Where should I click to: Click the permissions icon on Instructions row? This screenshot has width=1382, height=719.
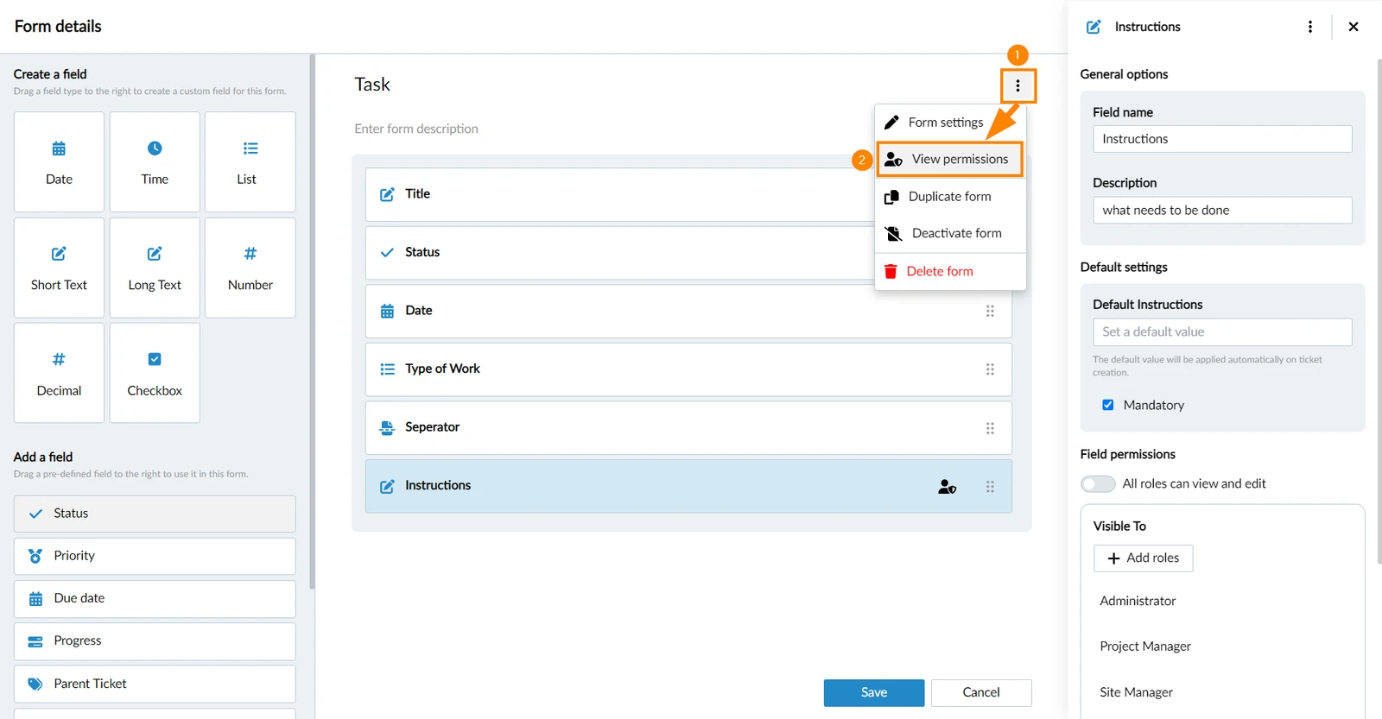click(x=947, y=487)
